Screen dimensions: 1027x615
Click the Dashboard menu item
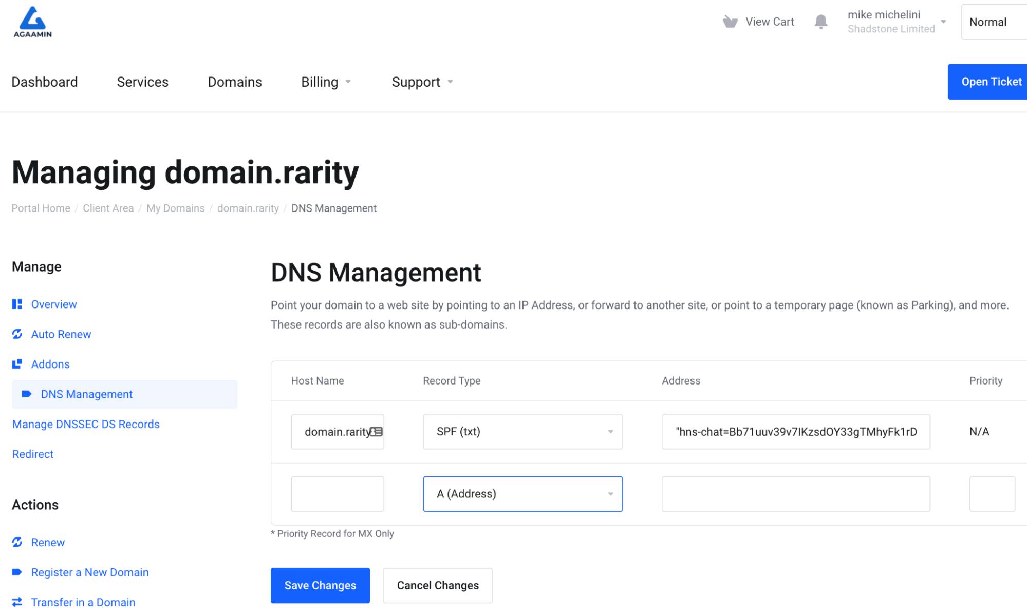point(44,81)
